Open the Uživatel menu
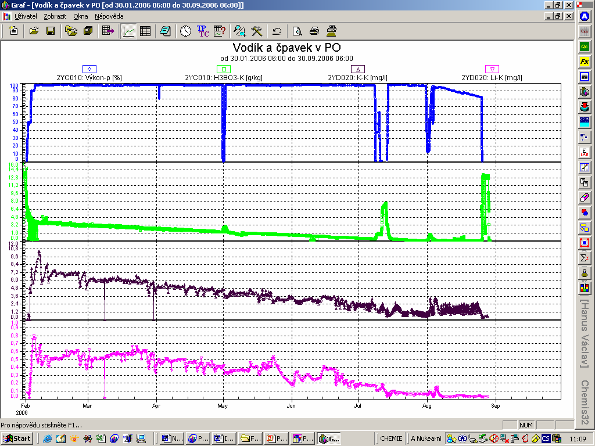 click(x=26, y=16)
